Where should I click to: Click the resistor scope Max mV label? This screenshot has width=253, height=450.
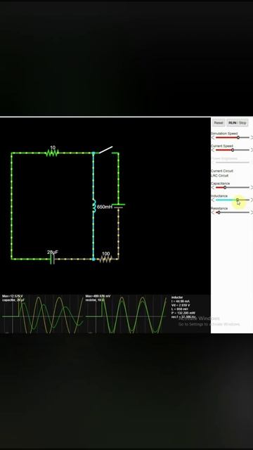(x=98, y=296)
